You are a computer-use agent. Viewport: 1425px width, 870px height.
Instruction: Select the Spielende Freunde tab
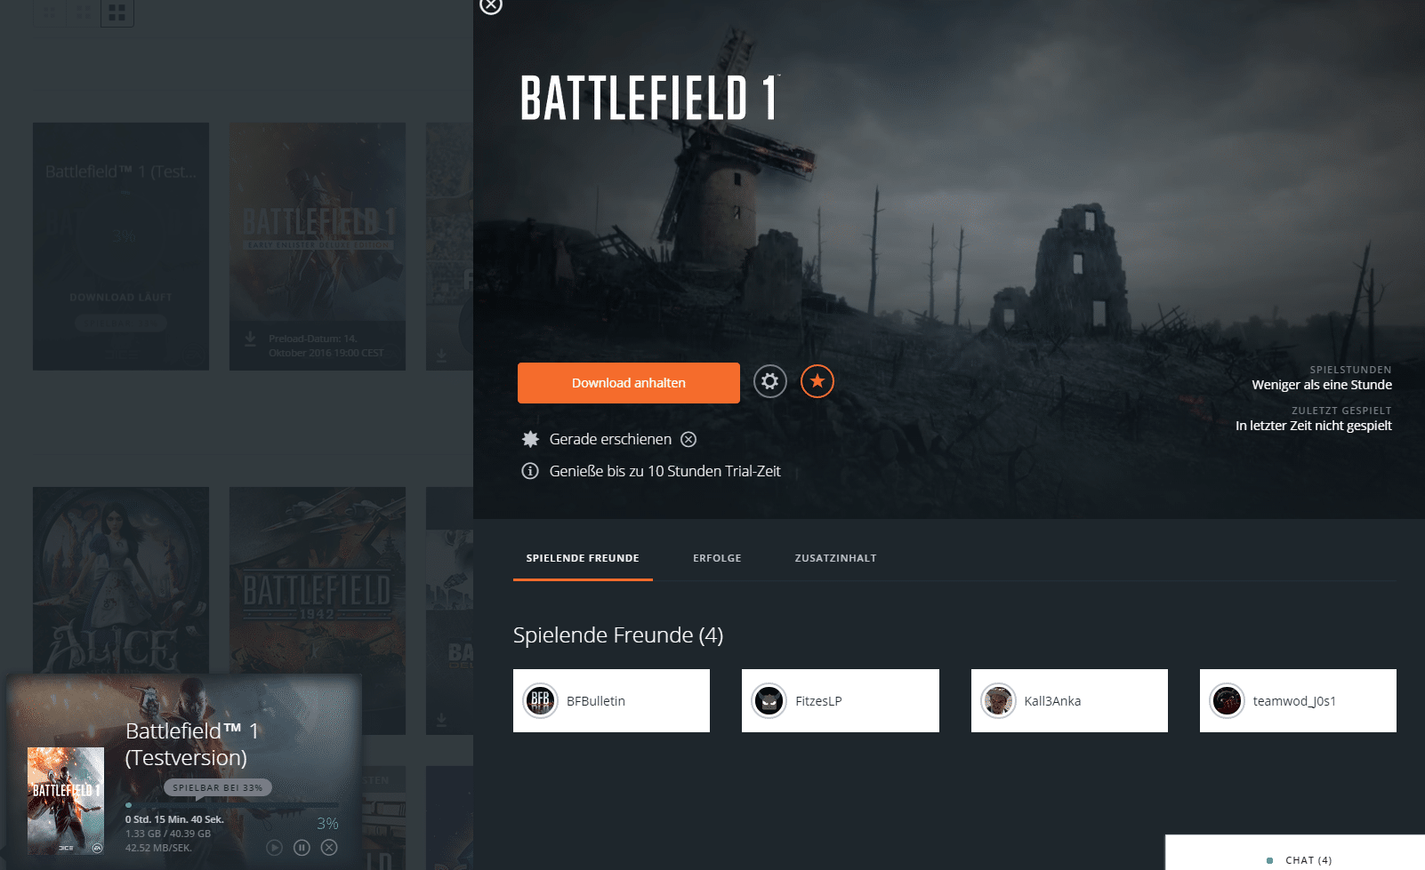(x=583, y=558)
